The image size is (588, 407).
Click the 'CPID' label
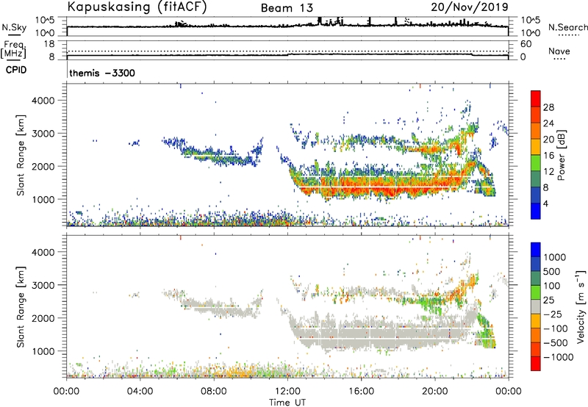click(16, 70)
